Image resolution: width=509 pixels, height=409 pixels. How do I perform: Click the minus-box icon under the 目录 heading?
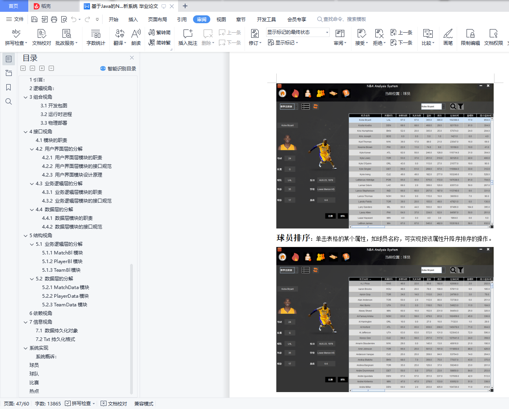51,68
